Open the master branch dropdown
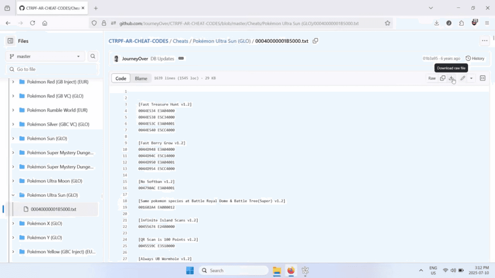 [45, 56]
